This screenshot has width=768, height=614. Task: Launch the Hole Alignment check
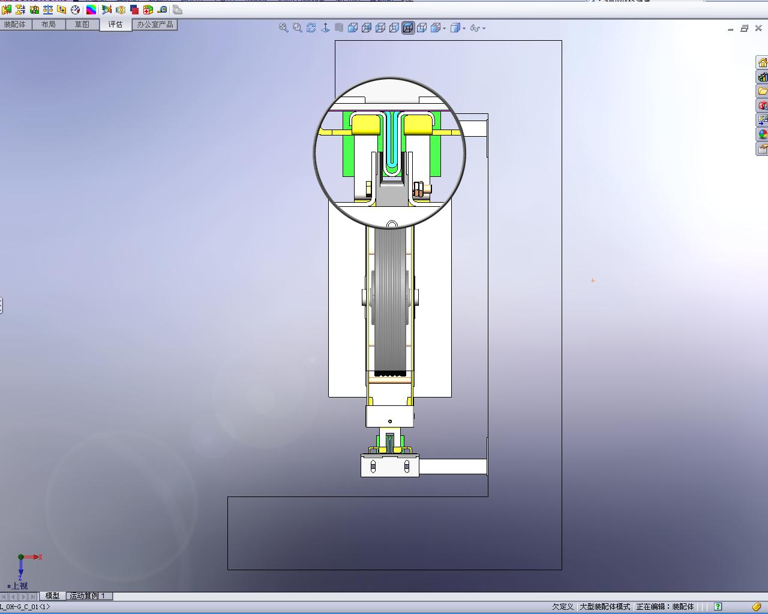[34, 10]
